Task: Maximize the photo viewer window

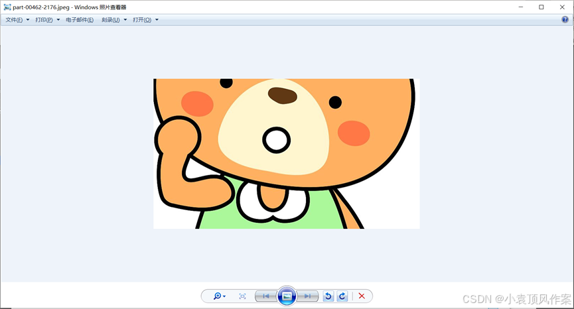Action: [x=541, y=7]
